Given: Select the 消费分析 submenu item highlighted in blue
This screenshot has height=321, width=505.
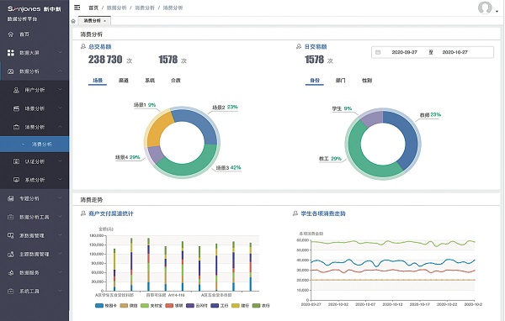Looking at the screenshot, I should (x=35, y=145).
